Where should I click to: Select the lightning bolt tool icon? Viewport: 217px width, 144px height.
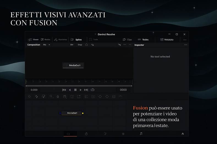coord(37,96)
